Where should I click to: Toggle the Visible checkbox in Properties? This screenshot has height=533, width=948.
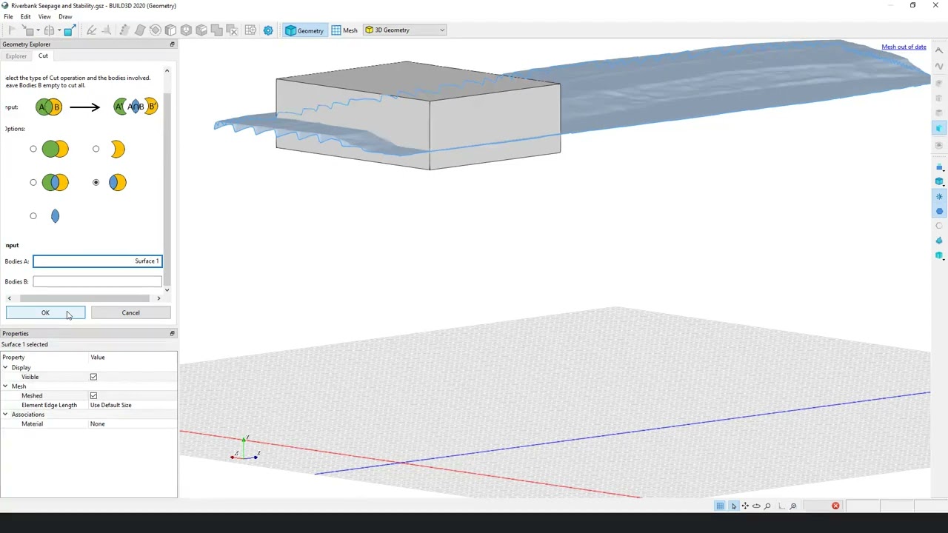(x=93, y=377)
